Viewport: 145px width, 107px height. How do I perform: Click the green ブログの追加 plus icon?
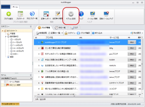[9, 14]
